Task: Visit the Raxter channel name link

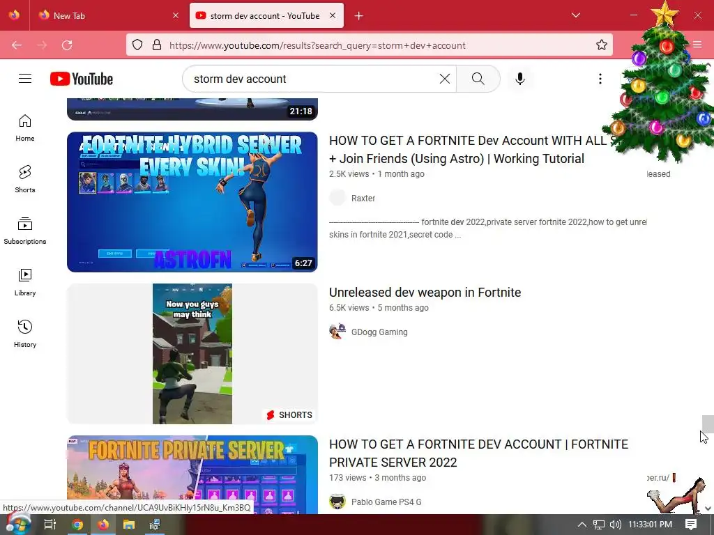Action: point(363,199)
